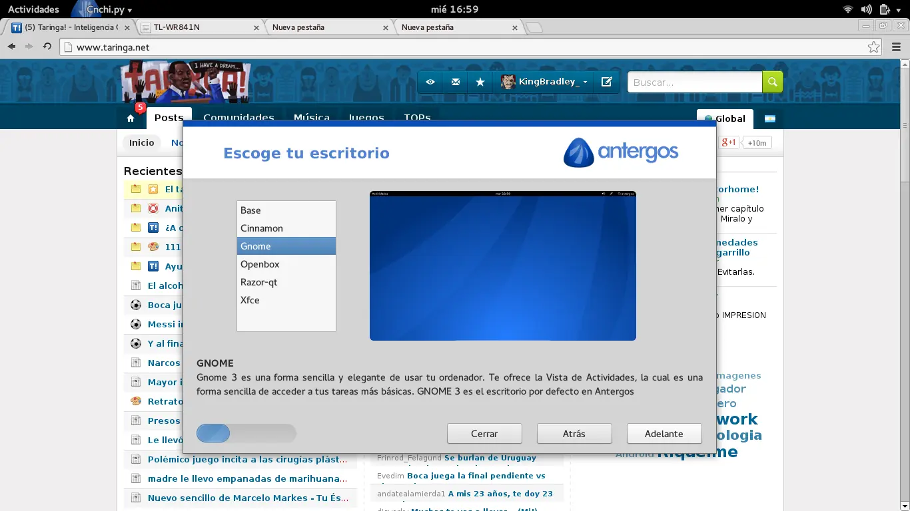The image size is (910, 511).
Task: Open Taringa messages envelope icon
Action: click(456, 82)
